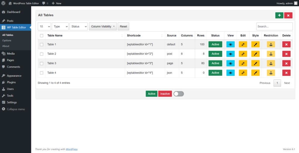Open the Status filter dropdown
299x153 pixels.
pyautogui.click(x=79, y=27)
